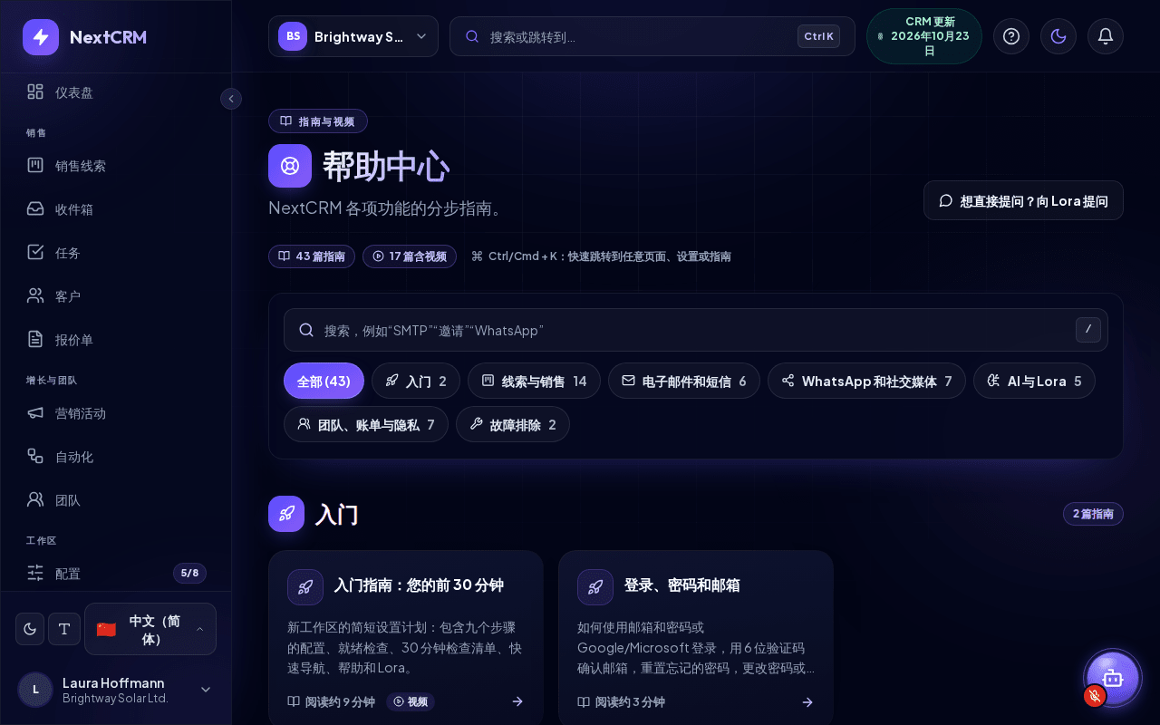Image resolution: width=1160 pixels, height=725 pixels.
Task: Click the 入门 section rocket icon
Action: tap(286, 514)
